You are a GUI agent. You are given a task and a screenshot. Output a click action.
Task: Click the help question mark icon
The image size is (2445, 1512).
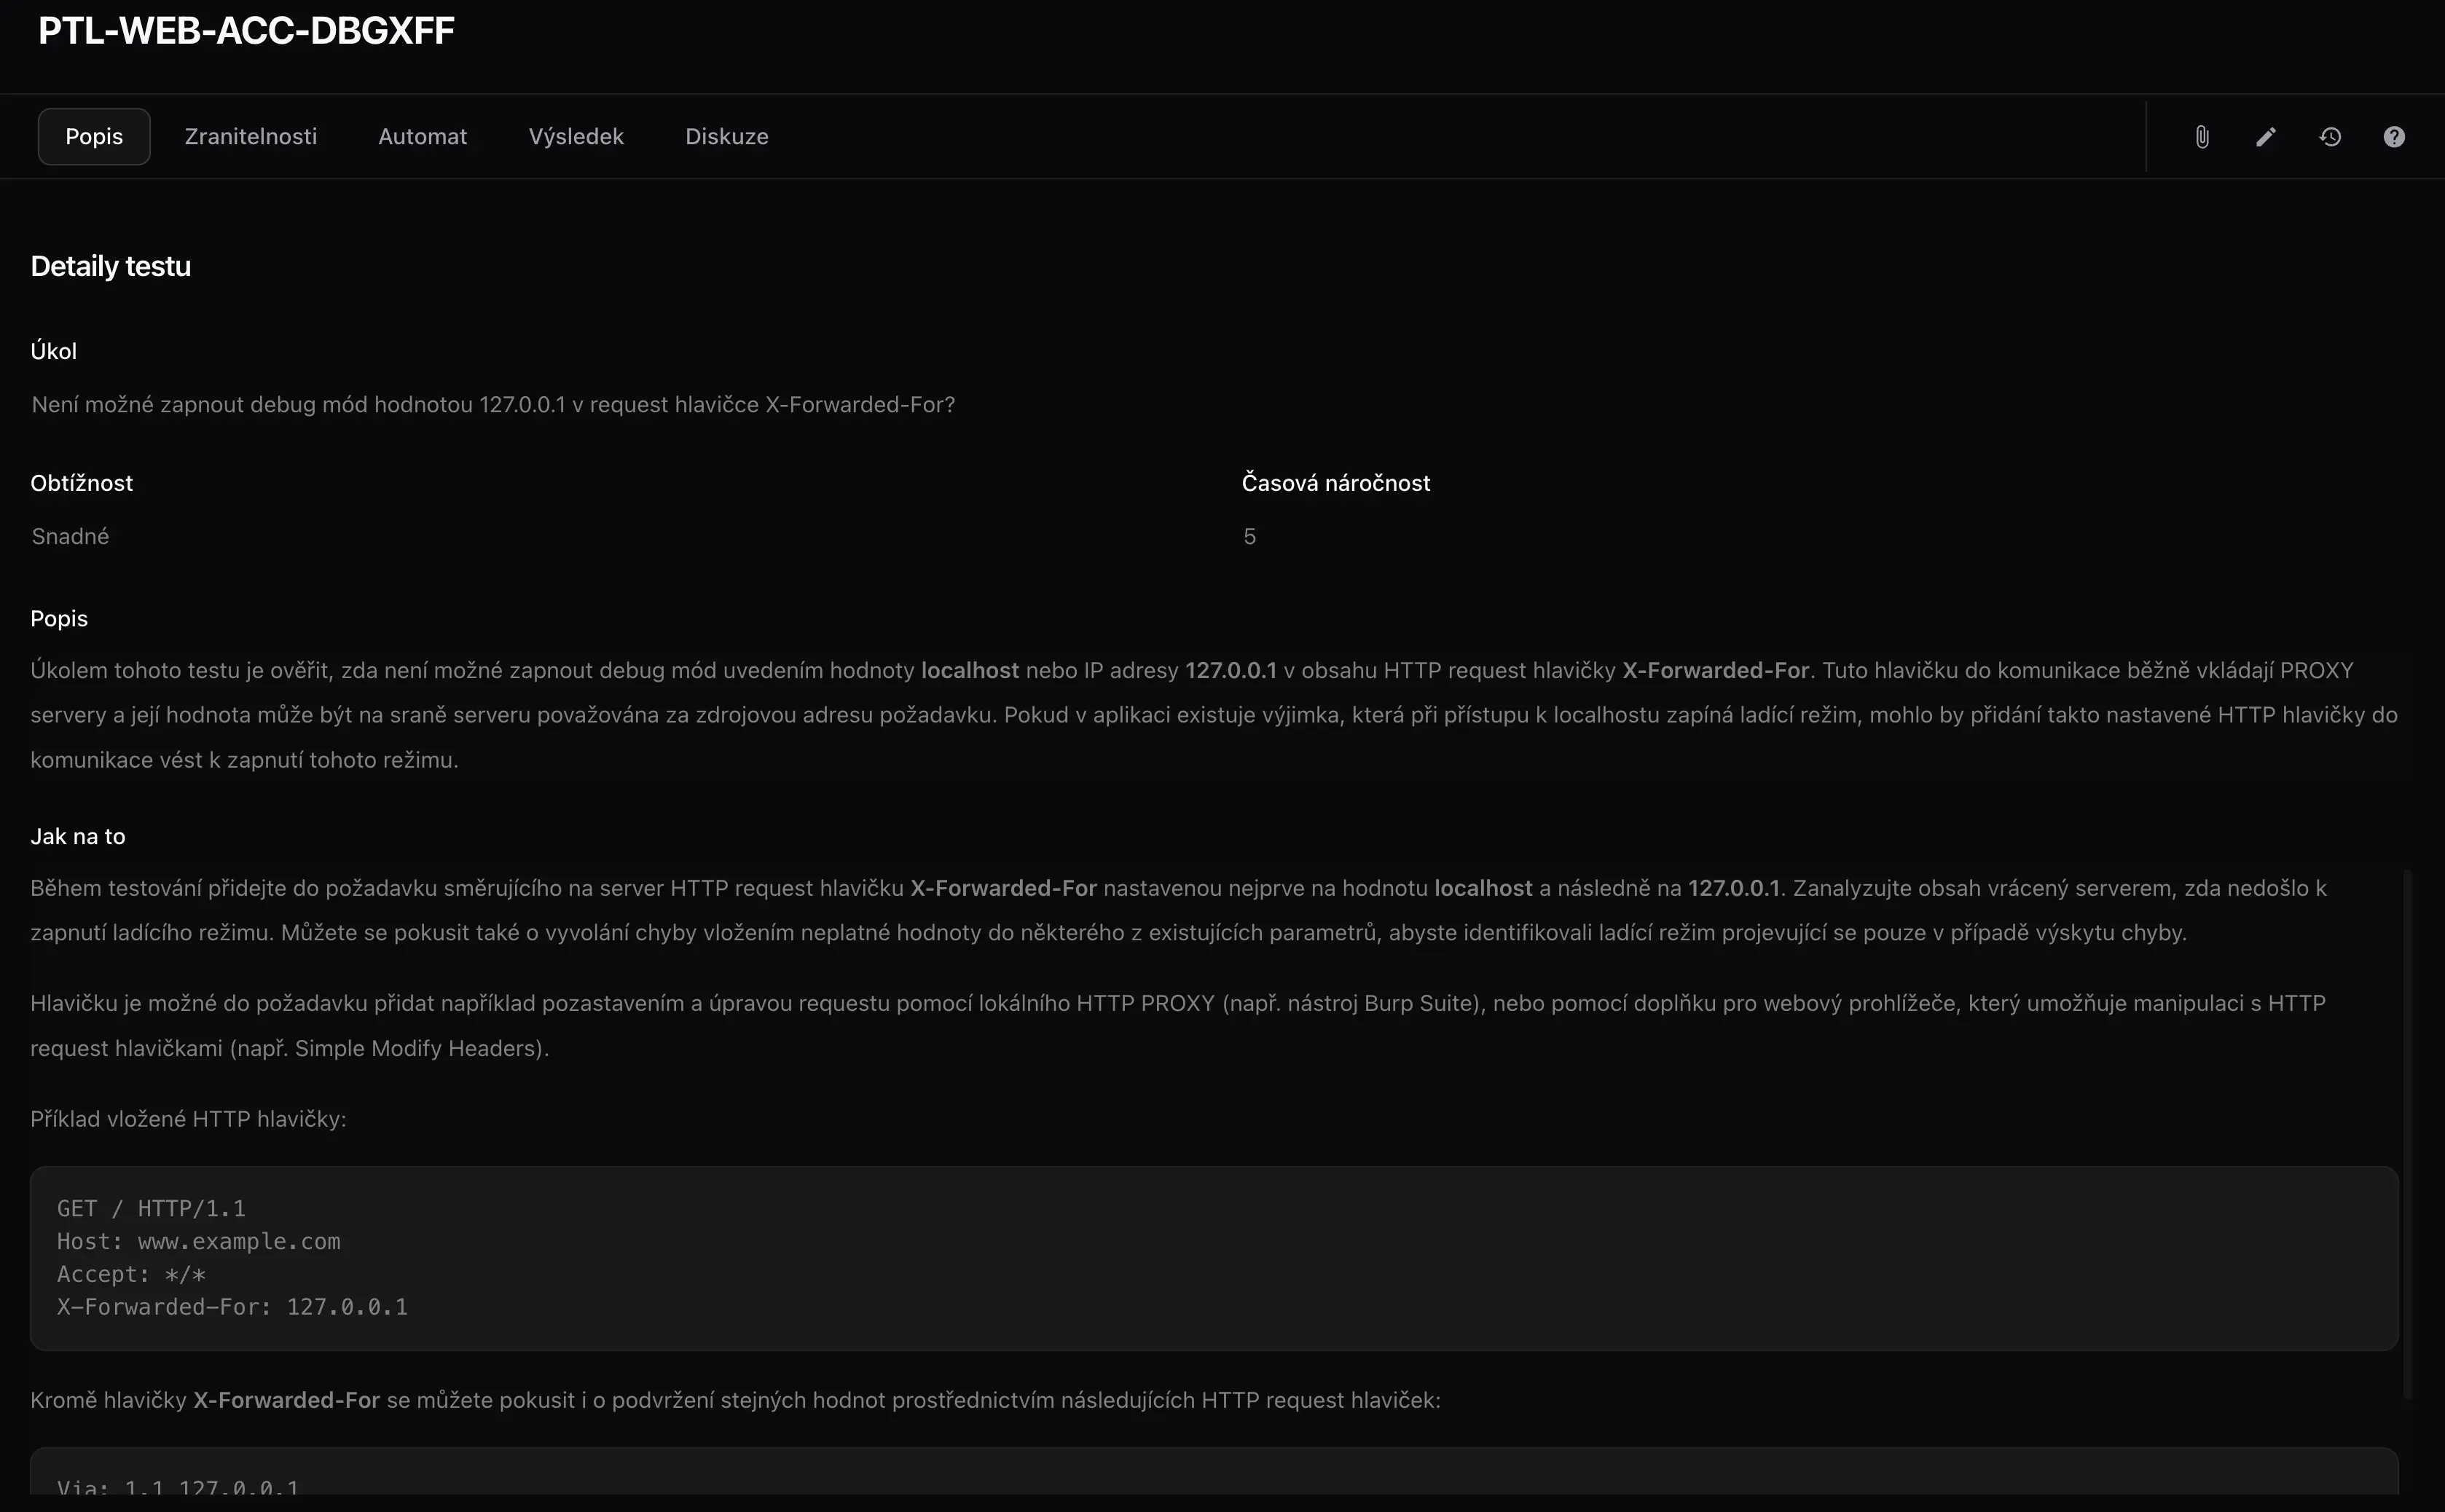coord(2394,137)
